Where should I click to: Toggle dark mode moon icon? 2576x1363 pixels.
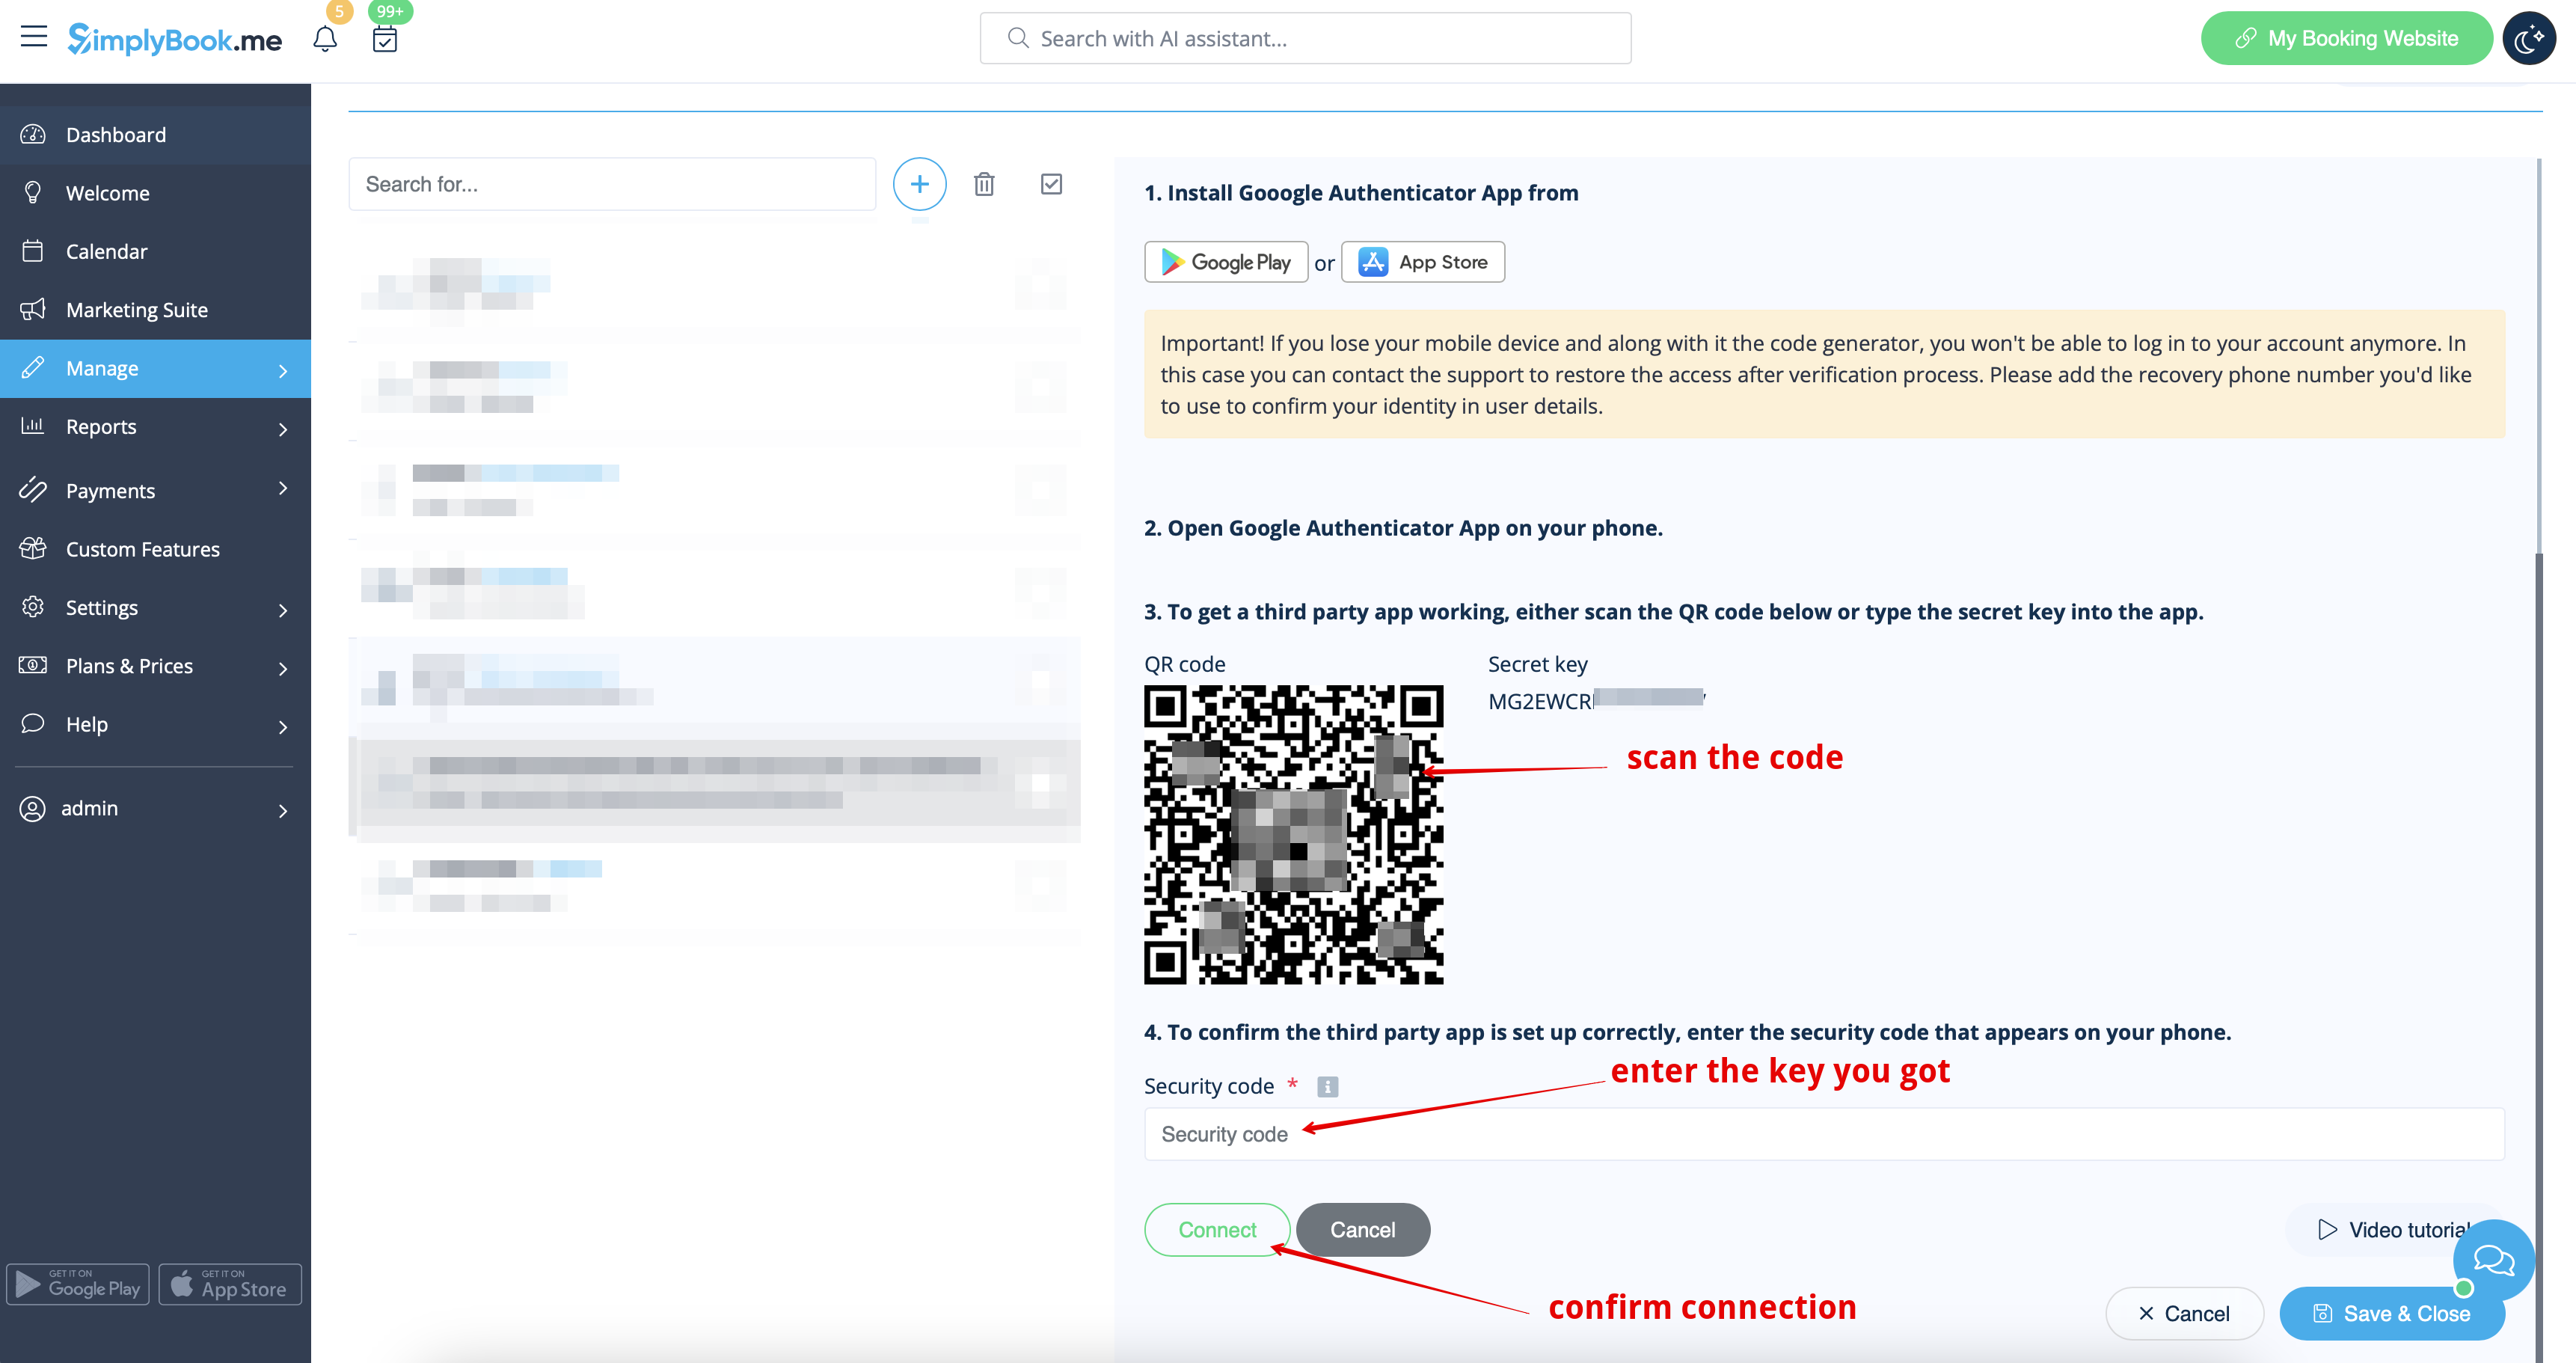[x=2529, y=38]
